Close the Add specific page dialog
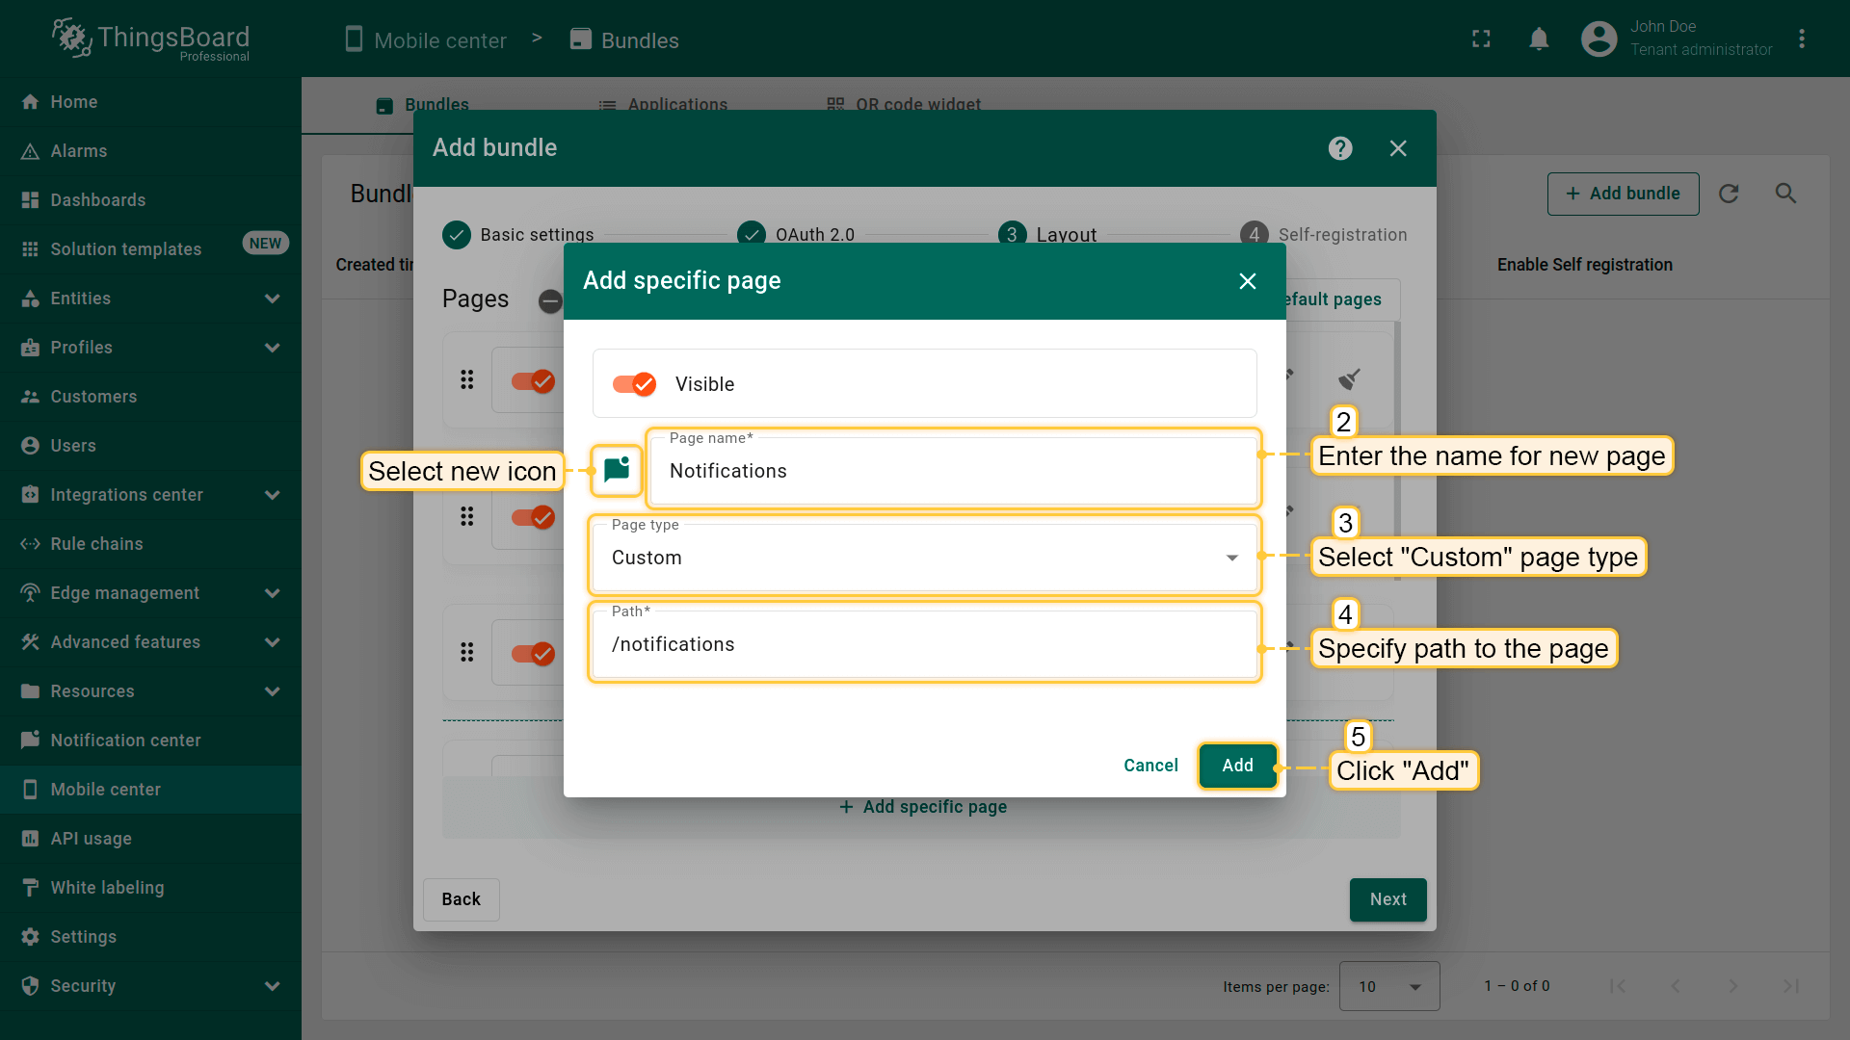 (x=1248, y=281)
